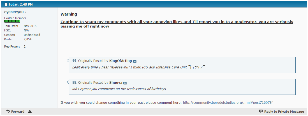Open eyeseeyou's user profile link
This screenshot has width=308, height=116.
(x=14, y=12)
